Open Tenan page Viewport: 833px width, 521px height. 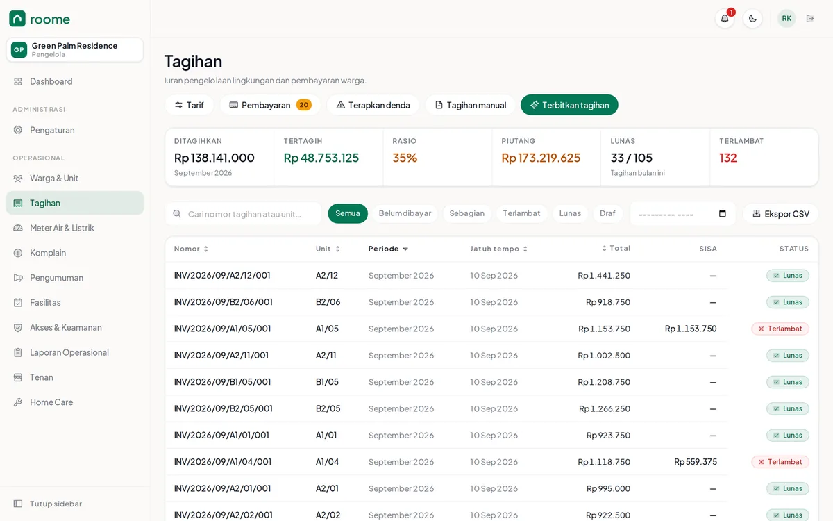(75, 377)
